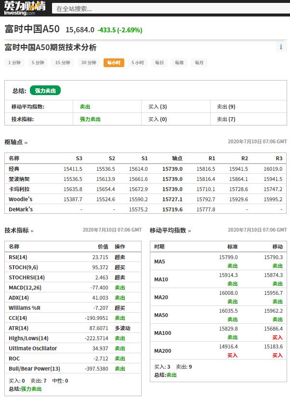Click classic S3 value 15411.5
The width and height of the screenshot is (290, 401).
pyautogui.click(x=73, y=169)
